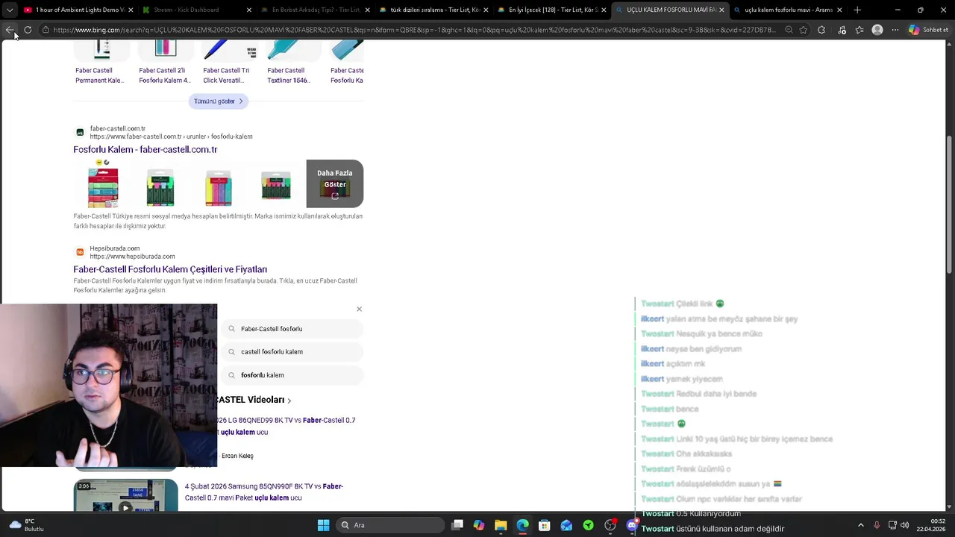Click the Hepsiburada site favicon
Screen dimensions: 955x537
80,252
